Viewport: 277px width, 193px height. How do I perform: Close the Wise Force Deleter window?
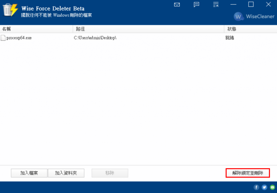tap(268, 4)
